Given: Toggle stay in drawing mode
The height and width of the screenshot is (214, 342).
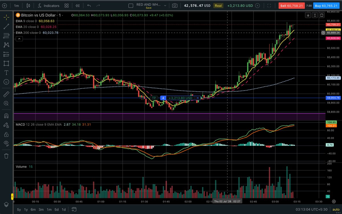Looking at the screenshot, I should pyautogui.click(x=6, y=125).
